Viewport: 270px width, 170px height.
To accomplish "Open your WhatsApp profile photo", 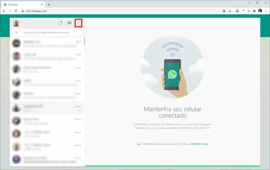I will coord(16,23).
